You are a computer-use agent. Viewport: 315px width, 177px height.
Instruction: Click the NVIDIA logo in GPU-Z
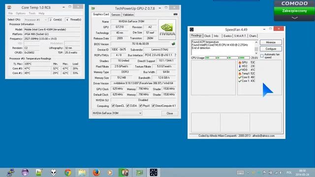coord(167,29)
